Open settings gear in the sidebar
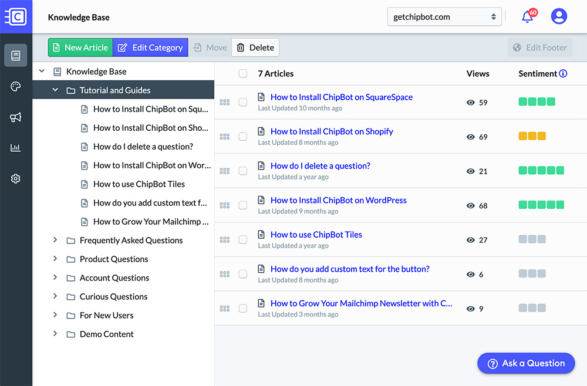The height and width of the screenshot is (386, 587). click(16, 179)
